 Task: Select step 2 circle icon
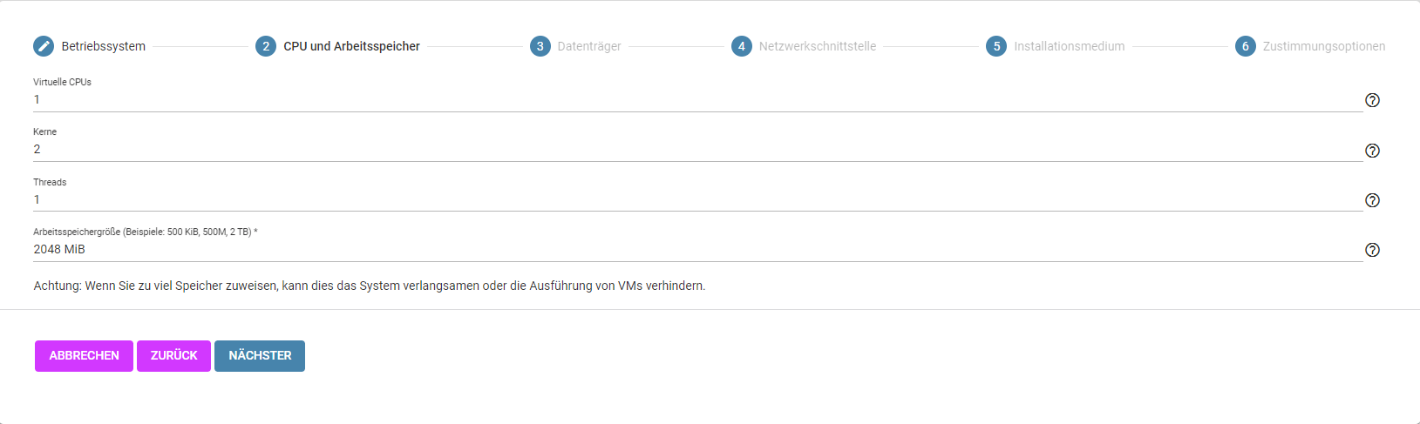[266, 46]
